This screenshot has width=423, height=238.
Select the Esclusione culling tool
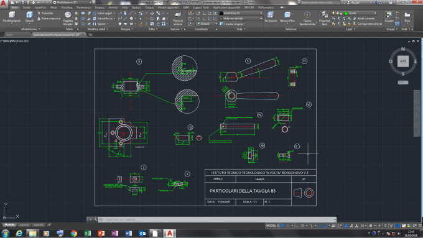[x=271, y=17]
